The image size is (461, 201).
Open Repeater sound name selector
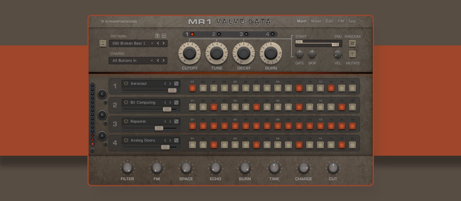tap(138, 121)
